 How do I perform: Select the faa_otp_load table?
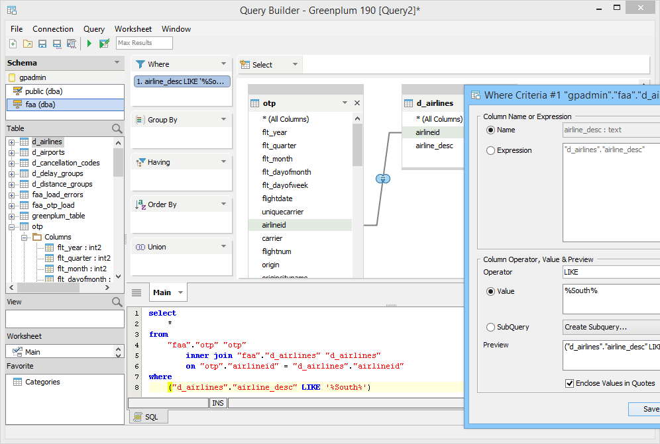tap(53, 205)
